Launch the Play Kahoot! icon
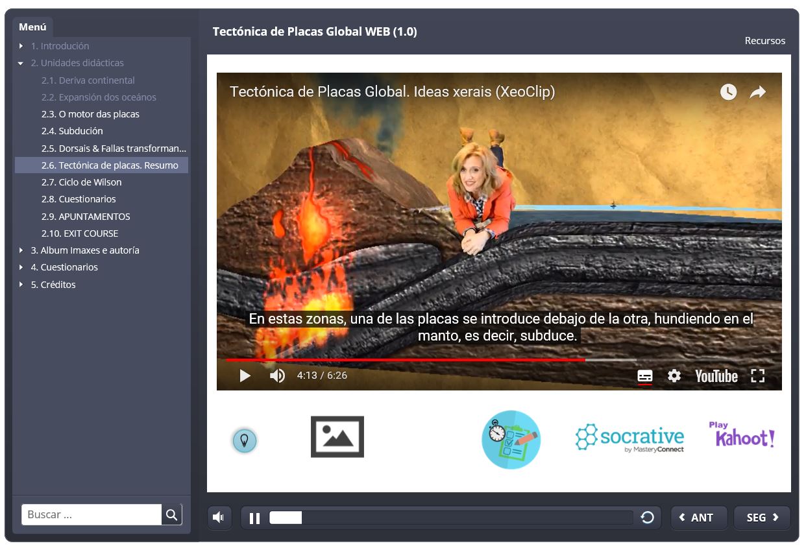The width and height of the screenshot is (806, 550). [x=741, y=435]
